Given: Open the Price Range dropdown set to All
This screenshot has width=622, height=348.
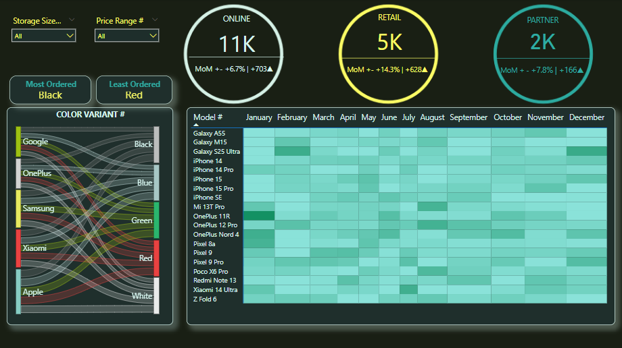Looking at the screenshot, I should click(x=127, y=36).
